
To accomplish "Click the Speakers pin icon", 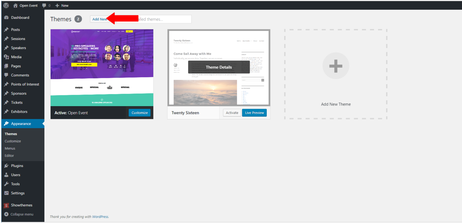I will point(7,48).
